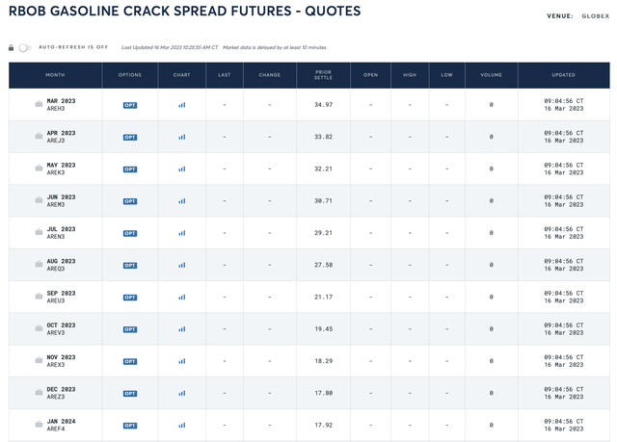Click the Prior Settle column header
Image resolution: width=617 pixels, height=442 pixels.
(x=323, y=75)
